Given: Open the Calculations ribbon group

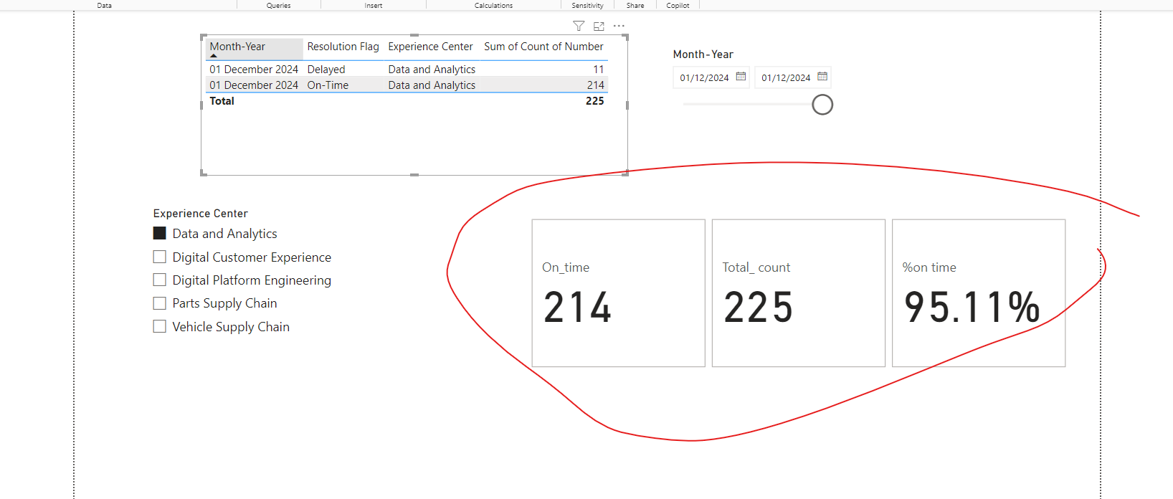Looking at the screenshot, I should click(493, 5).
